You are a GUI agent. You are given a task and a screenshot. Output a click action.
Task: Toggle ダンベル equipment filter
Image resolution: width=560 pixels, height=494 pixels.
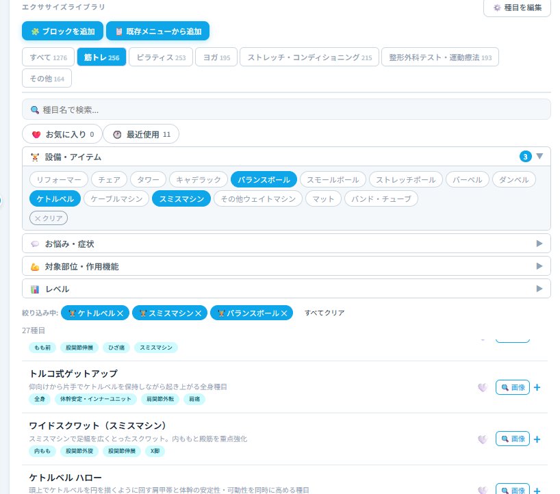(x=513, y=179)
